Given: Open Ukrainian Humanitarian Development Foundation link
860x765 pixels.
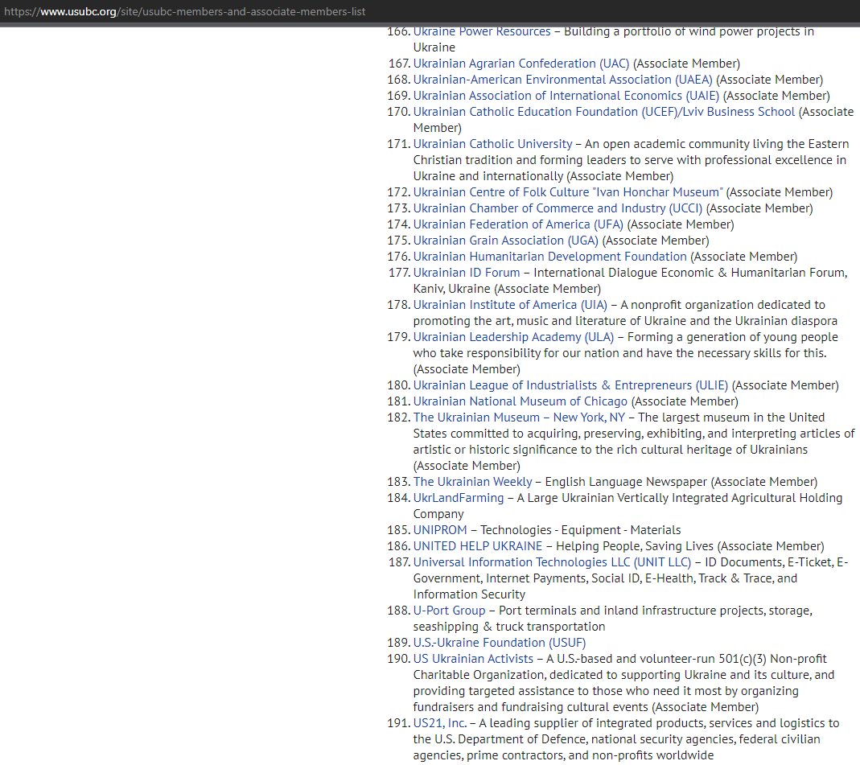Looking at the screenshot, I should click(x=549, y=257).
